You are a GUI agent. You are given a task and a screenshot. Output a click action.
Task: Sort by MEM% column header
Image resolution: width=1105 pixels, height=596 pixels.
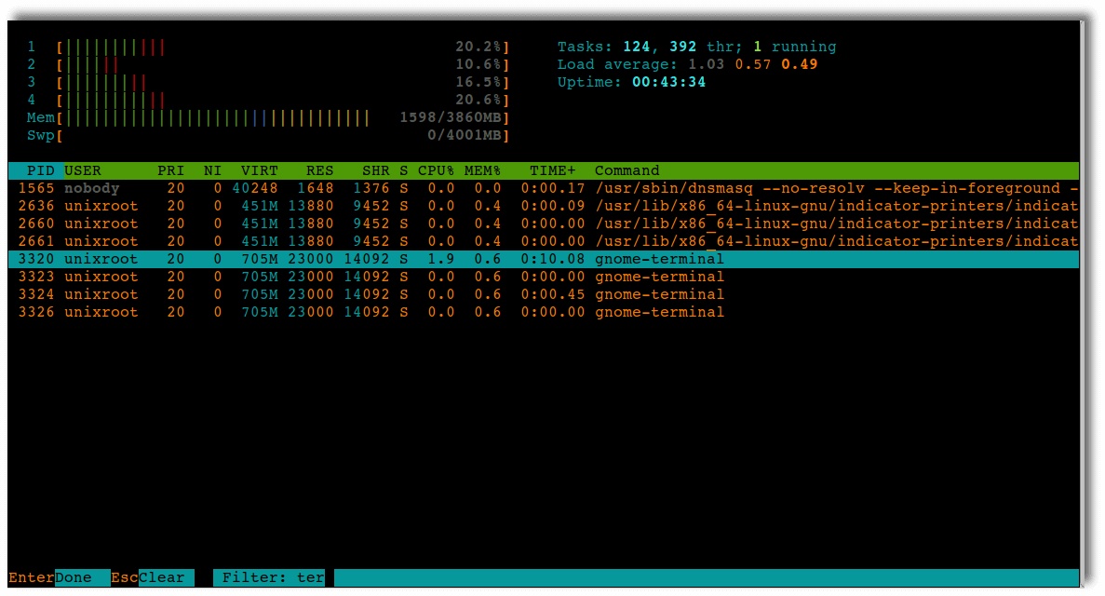483,170
